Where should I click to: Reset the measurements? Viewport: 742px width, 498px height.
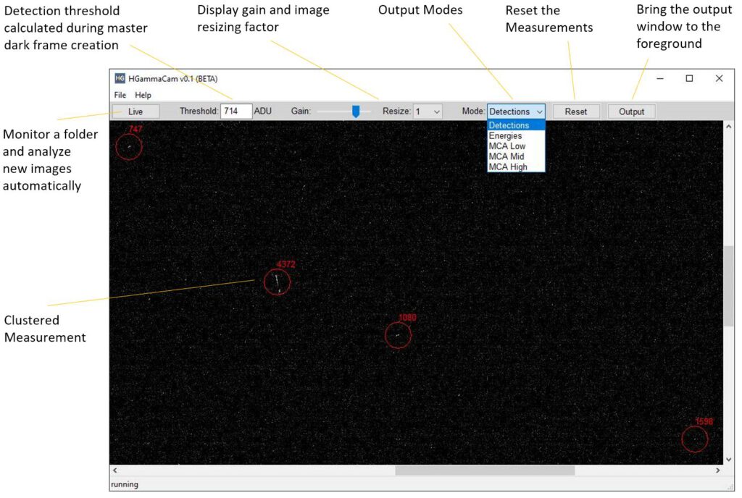[576, 111]
